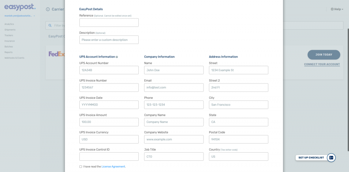349x172 pixels.
Task: Click the search magnifier icon in filter bar
Action: [50, 26]
